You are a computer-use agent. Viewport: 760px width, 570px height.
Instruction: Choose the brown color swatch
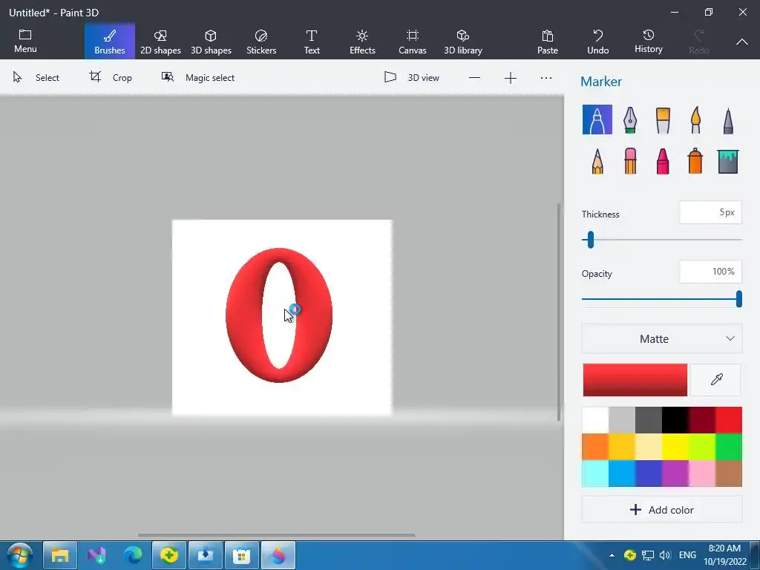point(729,473)
